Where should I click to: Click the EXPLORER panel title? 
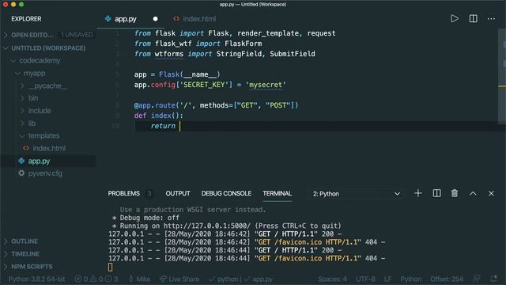pyautogui.click(x=26, y=19)
